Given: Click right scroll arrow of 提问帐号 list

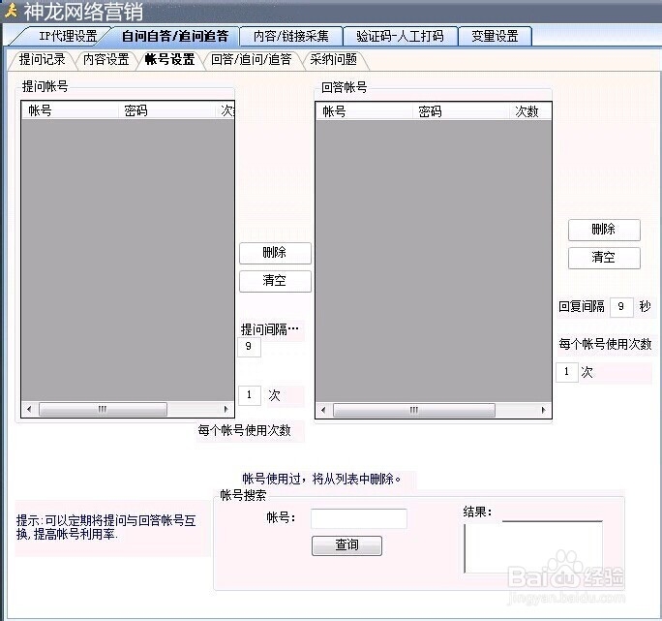Looking at the screenshot, I should pos(226,409).
